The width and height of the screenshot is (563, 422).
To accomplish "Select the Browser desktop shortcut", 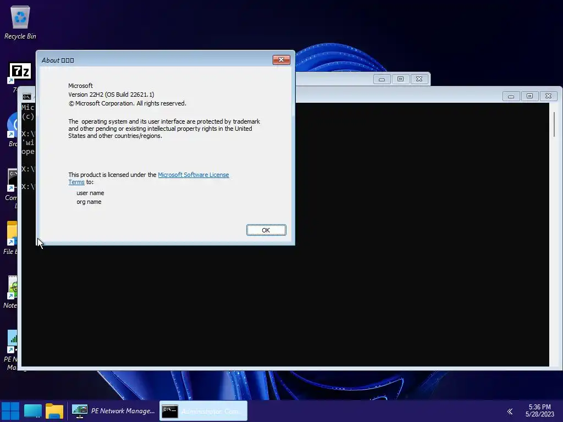I will (x=12, y=130).
